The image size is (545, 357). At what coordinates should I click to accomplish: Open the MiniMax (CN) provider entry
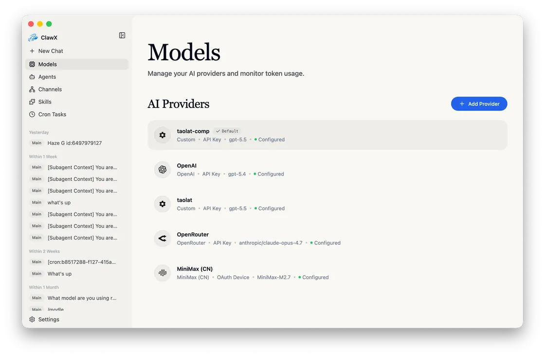click(327, 272)
